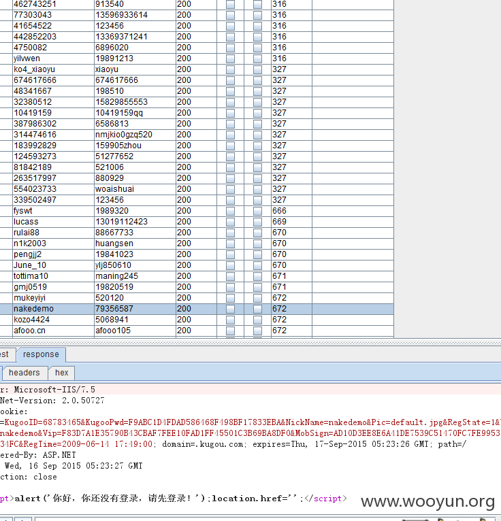
Task: Select the 48341667 username cell
Action: pos(53,91)
